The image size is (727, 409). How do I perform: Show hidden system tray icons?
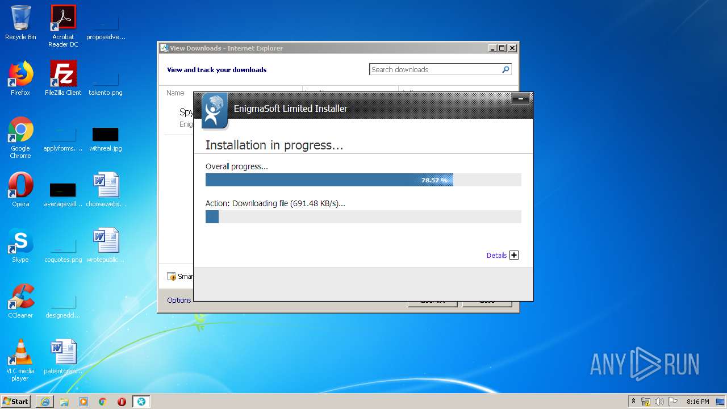pos(633,402)
